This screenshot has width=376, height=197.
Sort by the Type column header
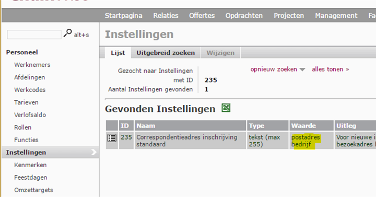point(267,125)
